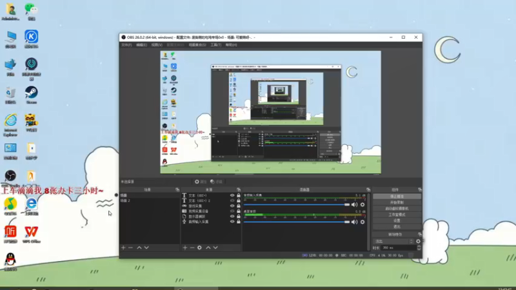
Task: Toggle lock on 文本 (GDI+) source
Action: pos(239,195)
